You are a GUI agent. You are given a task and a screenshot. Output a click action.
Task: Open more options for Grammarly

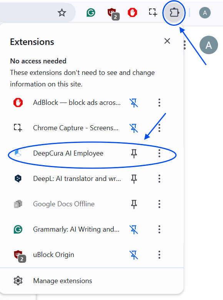point(159,229)
